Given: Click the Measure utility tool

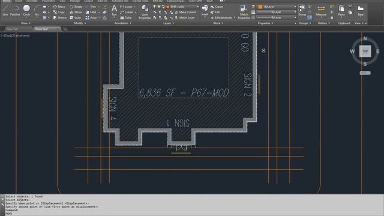Looking at the screenshot, I should click(x=321, y=11).
